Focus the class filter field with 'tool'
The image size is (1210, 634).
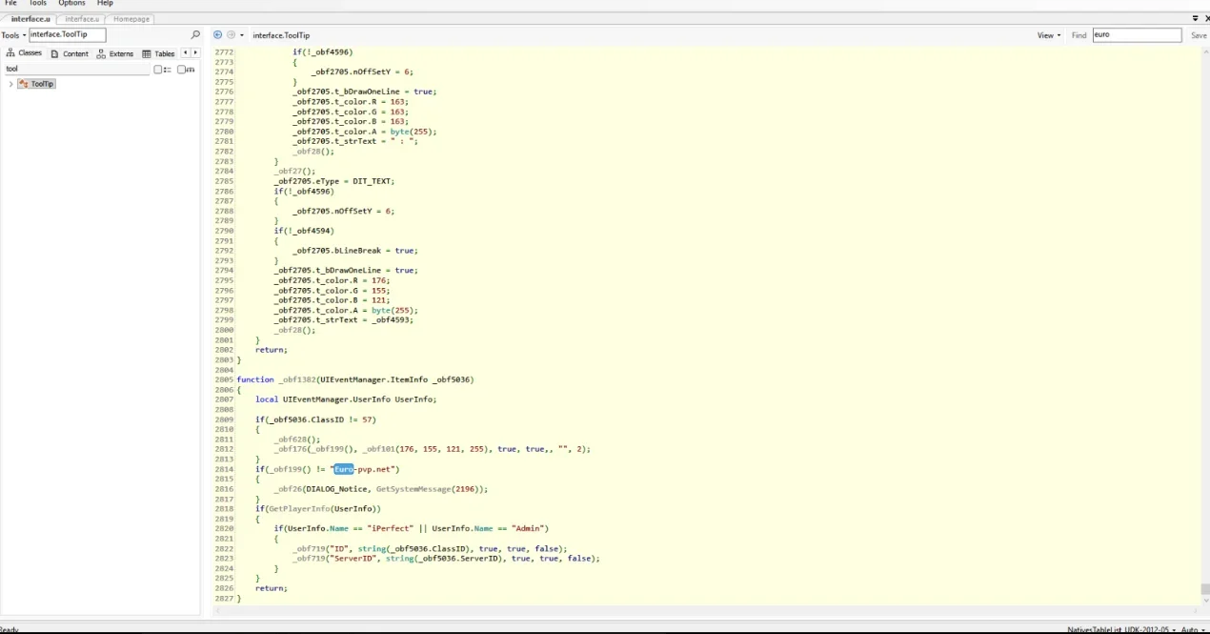pyautogui.click(x=77, y=69)
